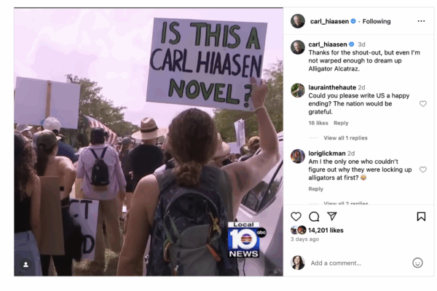Viewport: 437px width, 291px height.
Task: Click the Add a comment field
Action: coord(360,263)
